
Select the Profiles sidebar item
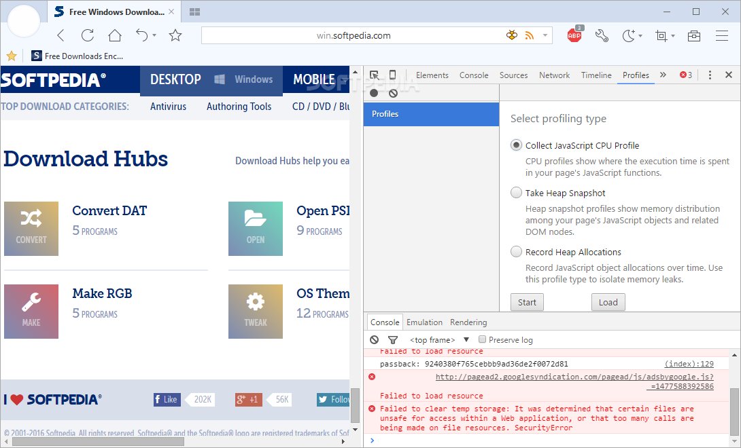[x=431, y=114]
